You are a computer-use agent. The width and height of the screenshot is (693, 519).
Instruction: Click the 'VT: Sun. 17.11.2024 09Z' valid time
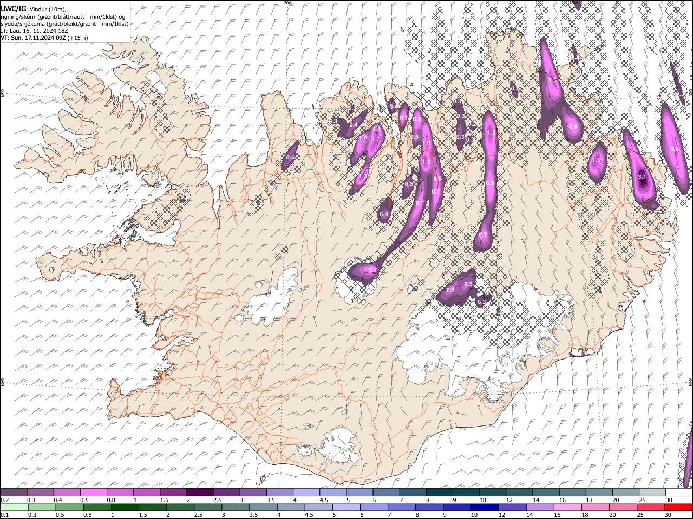(33, 38)
